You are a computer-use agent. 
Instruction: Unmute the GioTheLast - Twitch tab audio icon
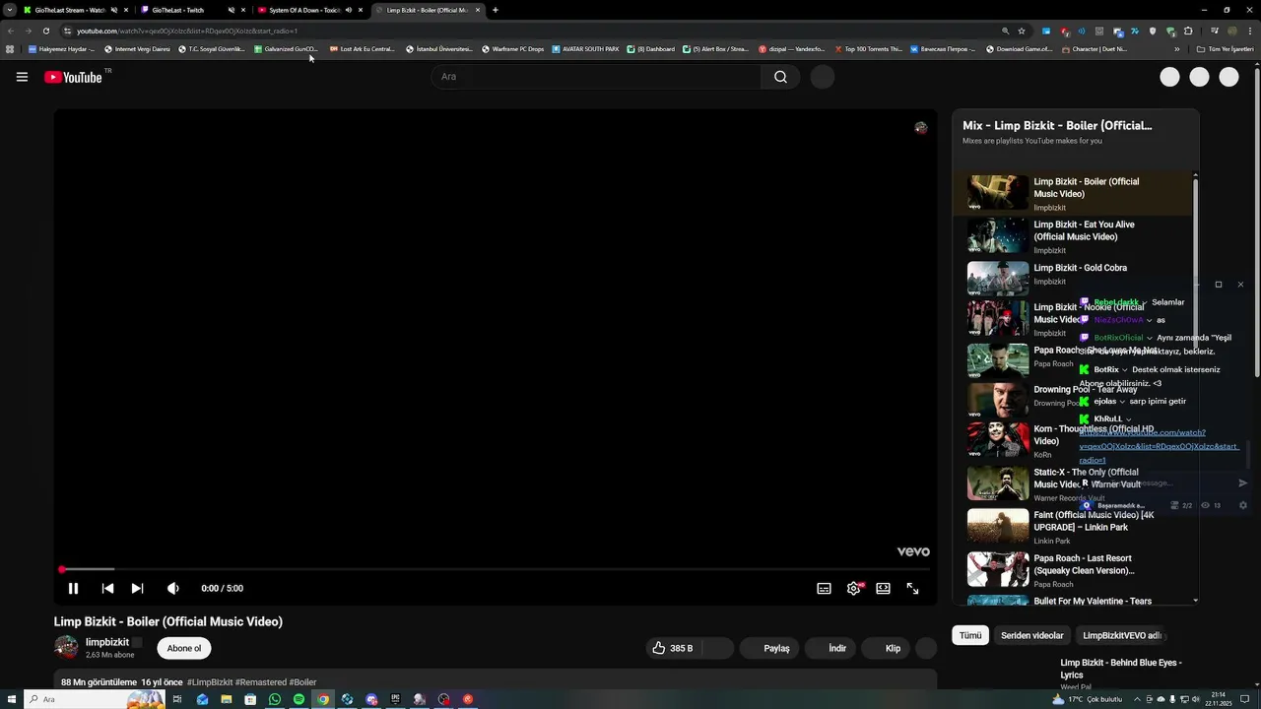tap(232, 10)
